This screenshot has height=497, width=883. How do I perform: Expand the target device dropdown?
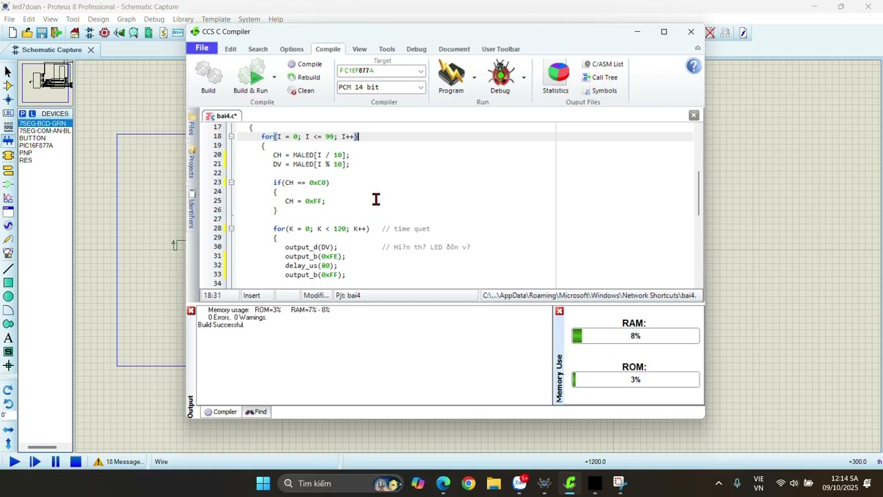(420, 71)
